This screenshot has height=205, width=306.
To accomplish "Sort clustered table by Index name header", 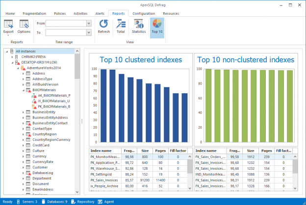I will coord(105,151).
